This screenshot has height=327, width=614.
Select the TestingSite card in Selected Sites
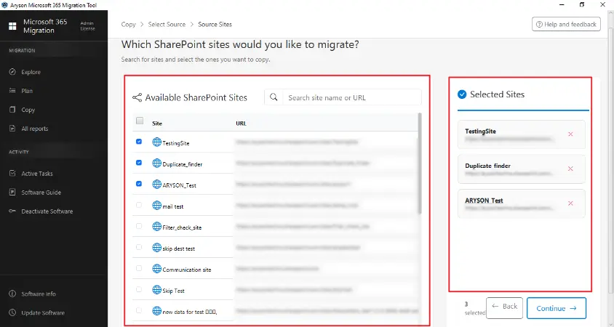coord(522,134)
